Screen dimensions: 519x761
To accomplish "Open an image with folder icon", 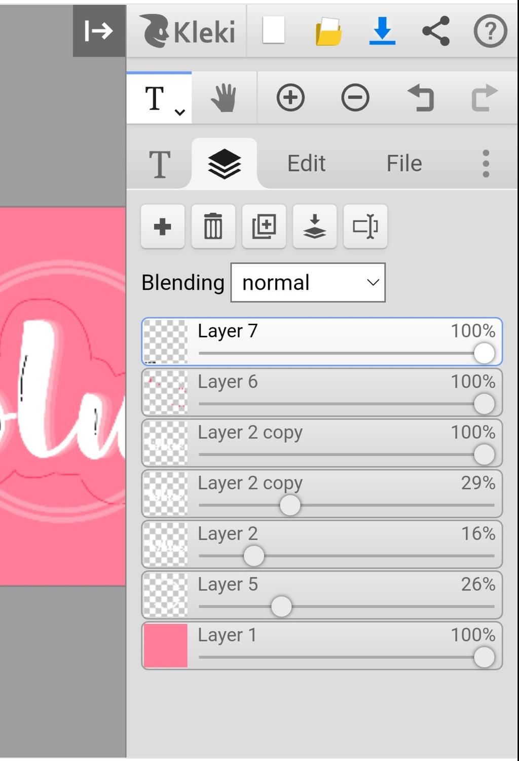I will coord(328,31).
